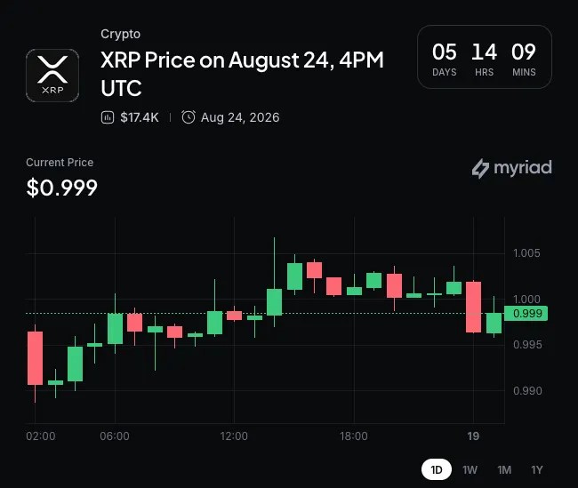The width and height of the screenshot is (578, 488).
Task: Click the myriad lightning logo icon
Action: click(x=480, y=168)
